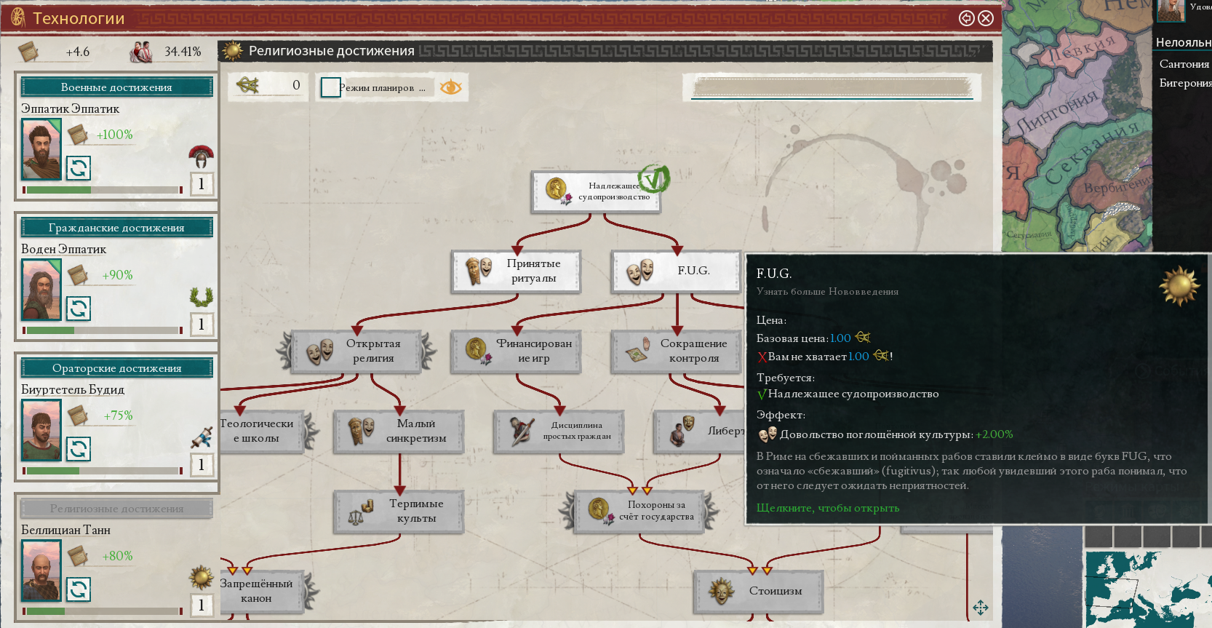Click the "34.41%" efficiency value
Viewport: 1212px width, 628px height.
[x=183, y=52]
